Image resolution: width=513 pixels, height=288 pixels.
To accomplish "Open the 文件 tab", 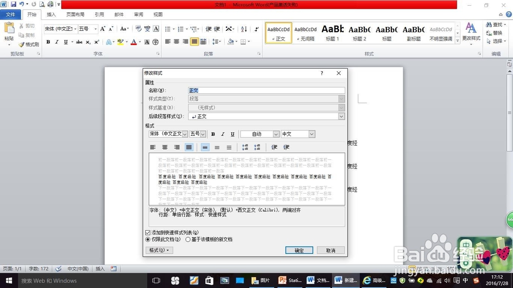I will point(10,14).
